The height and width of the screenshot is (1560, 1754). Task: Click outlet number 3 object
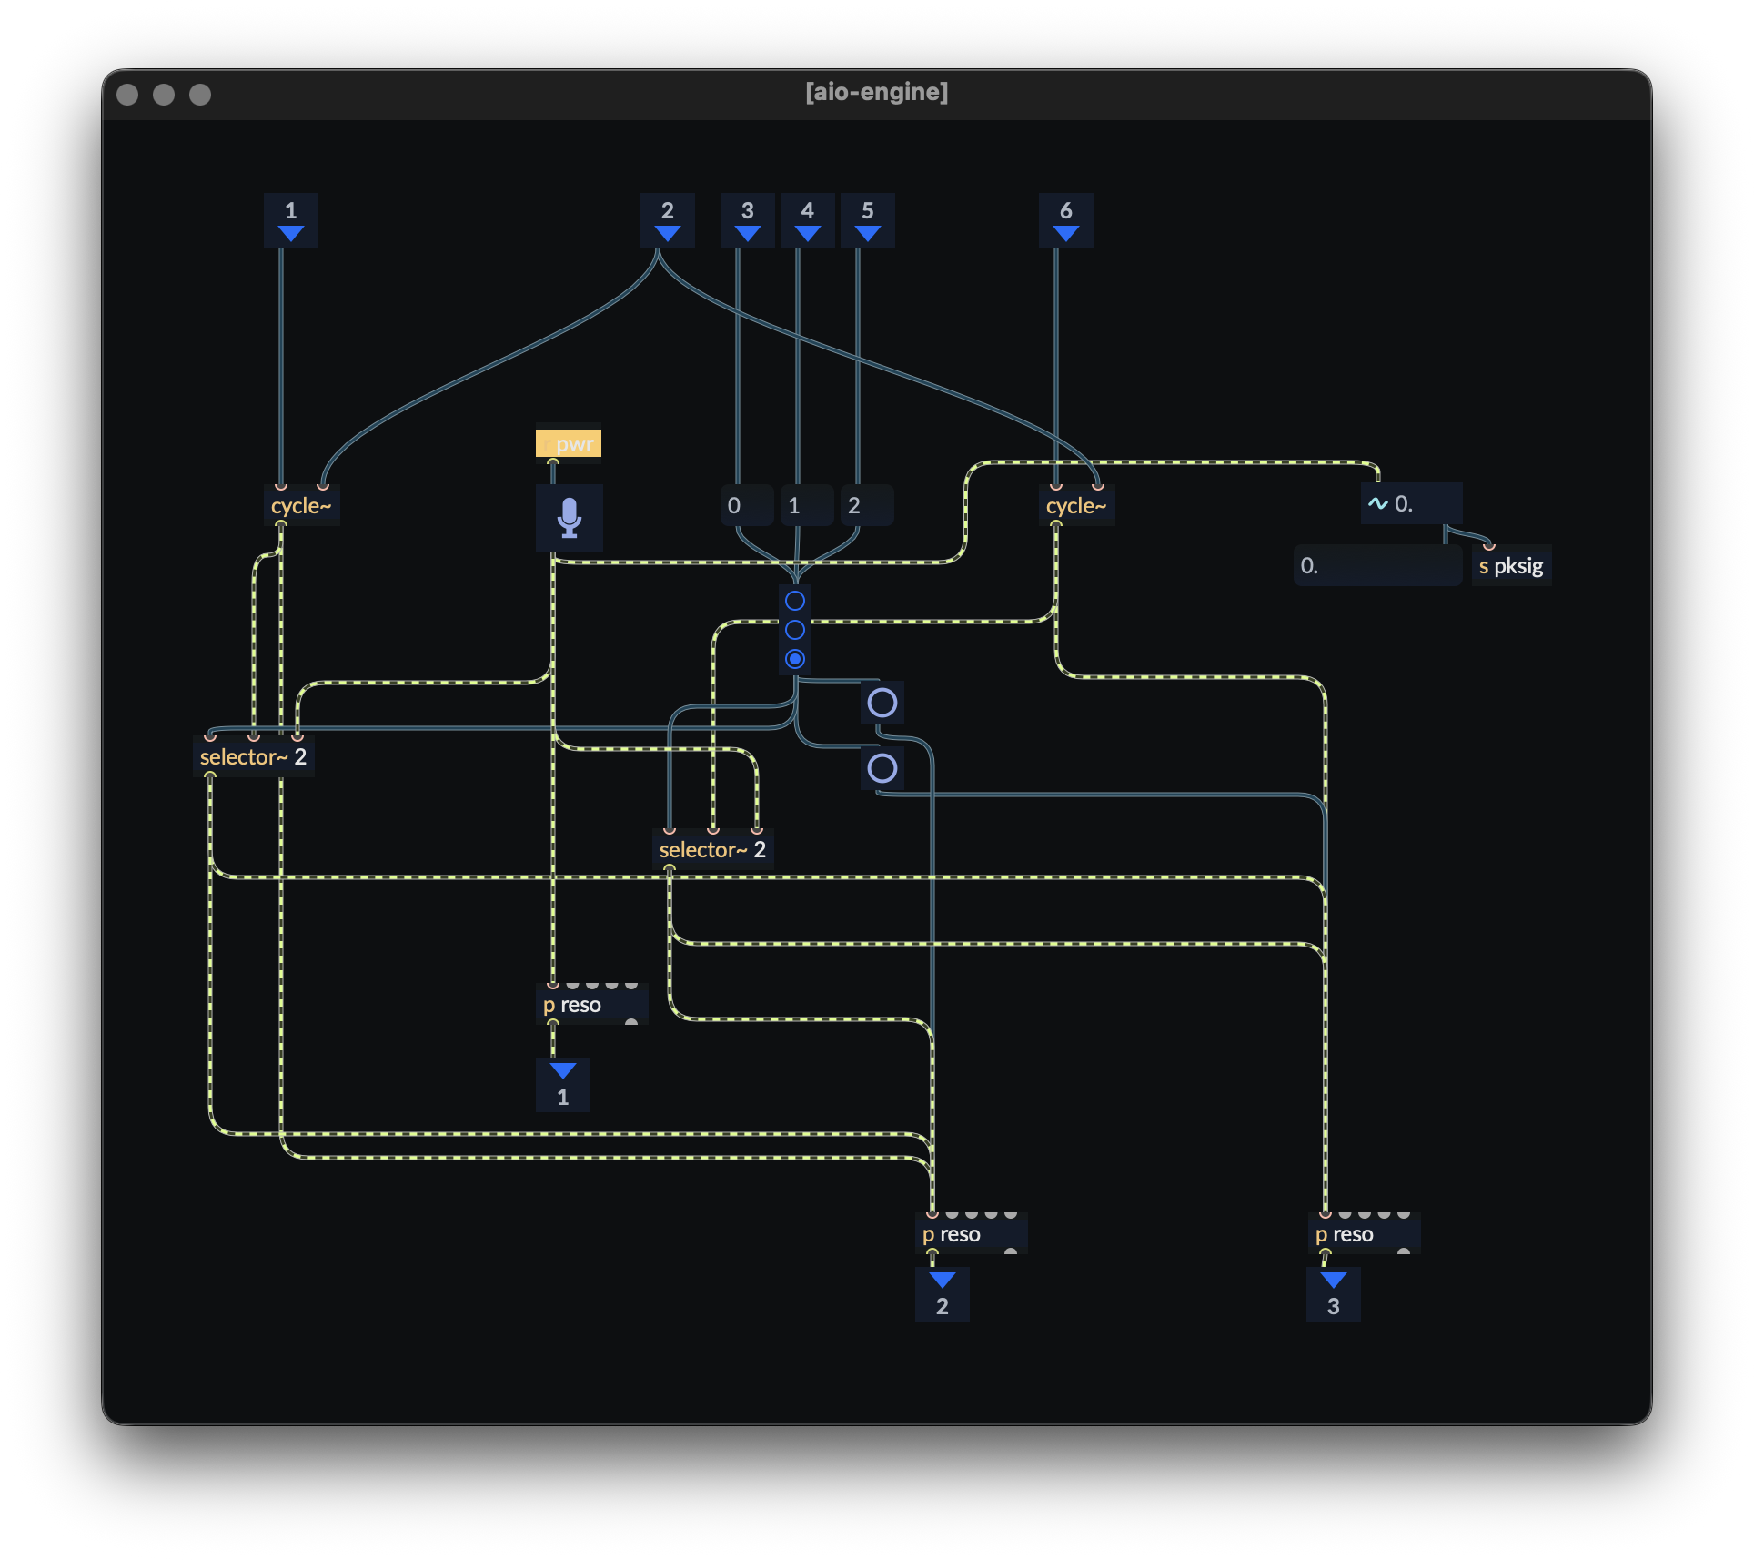click(x=1333, y=1294)
